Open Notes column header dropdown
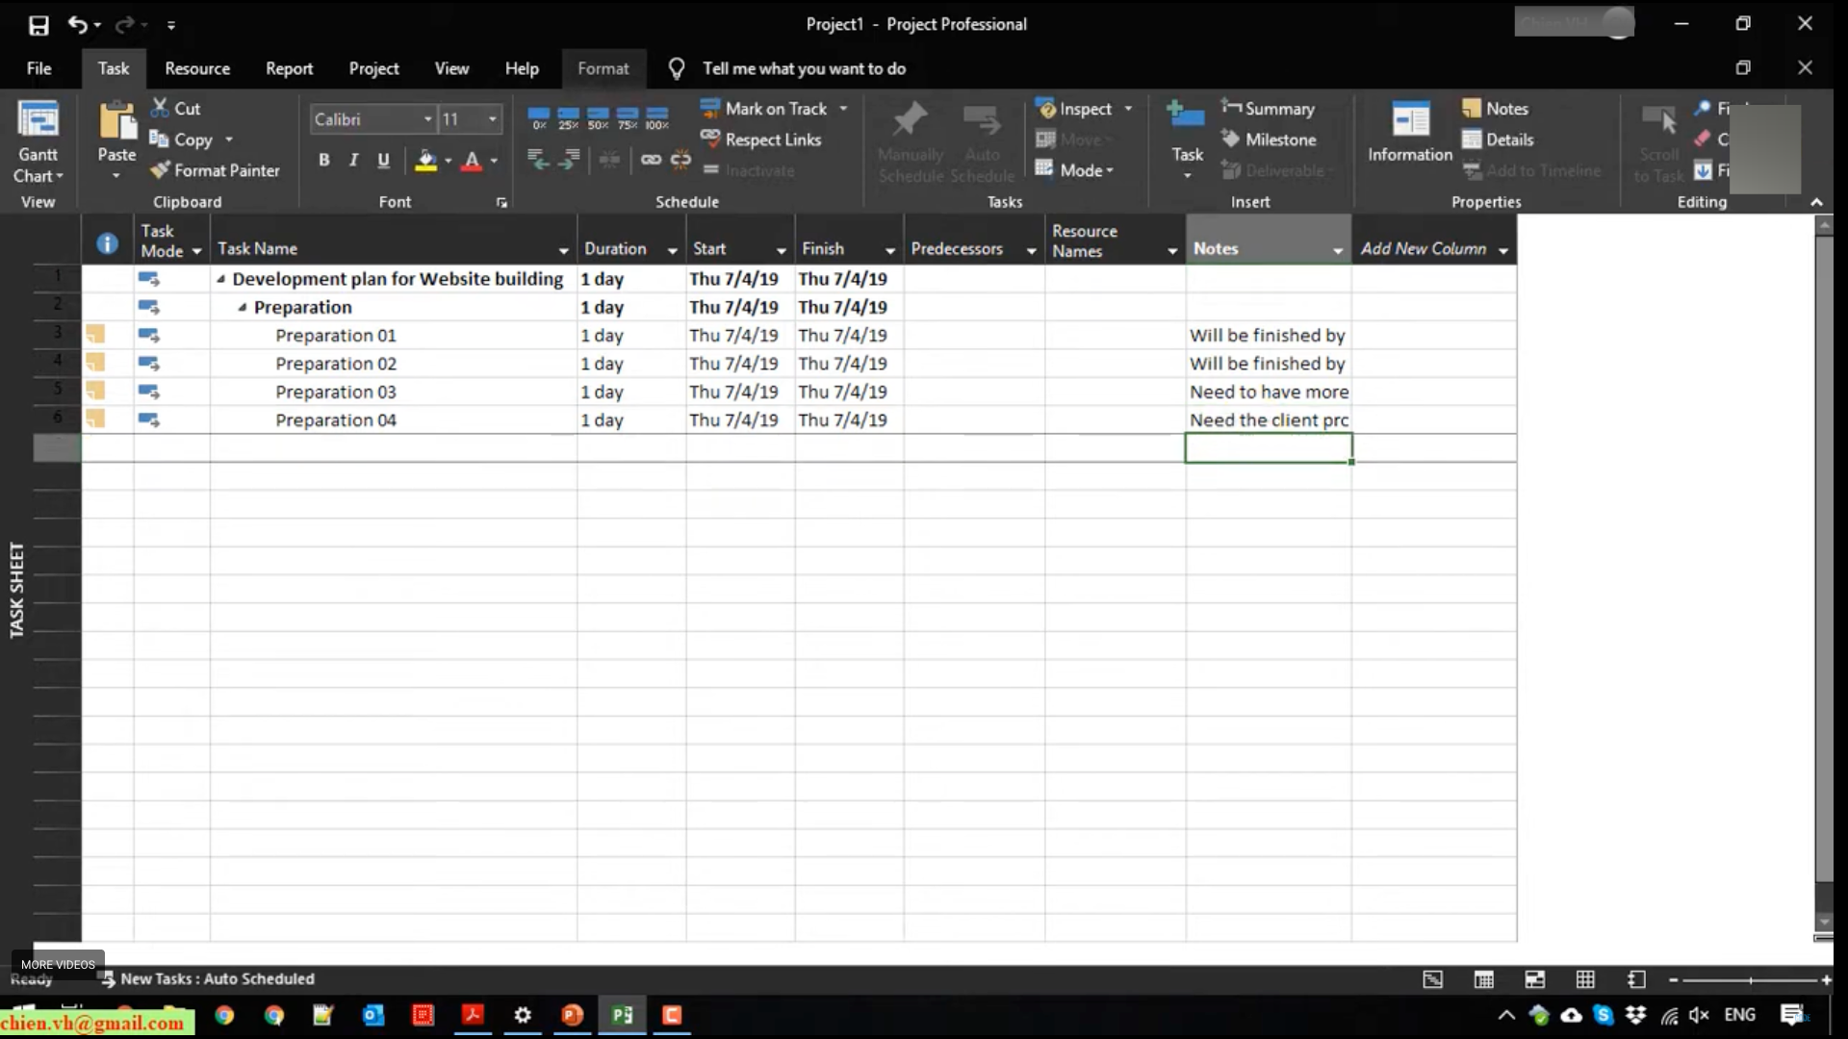The image size is (1848, 1039). pos(1337,250)
